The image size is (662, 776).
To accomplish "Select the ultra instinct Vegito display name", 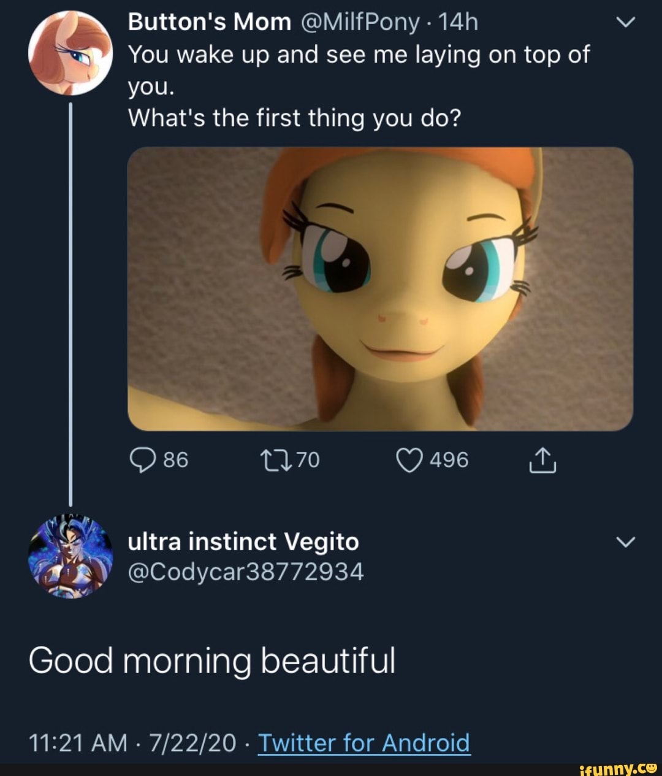I will click(243, 542).
